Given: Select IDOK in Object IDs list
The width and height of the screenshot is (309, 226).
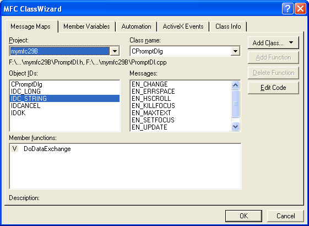Looking at the screenshot, I should tap(64, 113).
